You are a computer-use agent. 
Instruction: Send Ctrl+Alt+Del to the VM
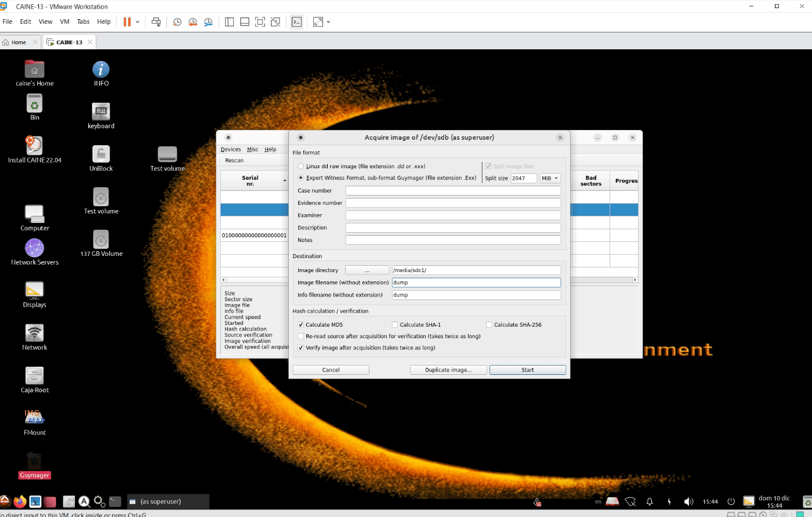(156, 22)
